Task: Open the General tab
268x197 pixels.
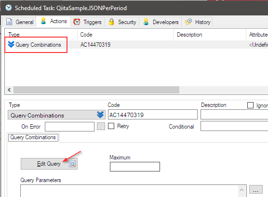Action: (x=19, y=22)
